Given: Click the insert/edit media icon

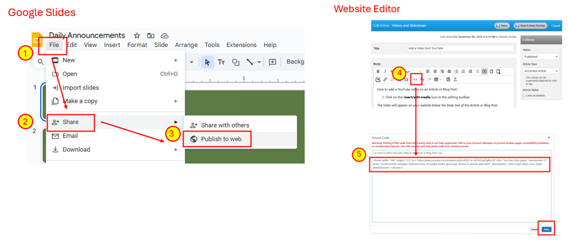Looking at the screenshot, I should coord(484,71).
